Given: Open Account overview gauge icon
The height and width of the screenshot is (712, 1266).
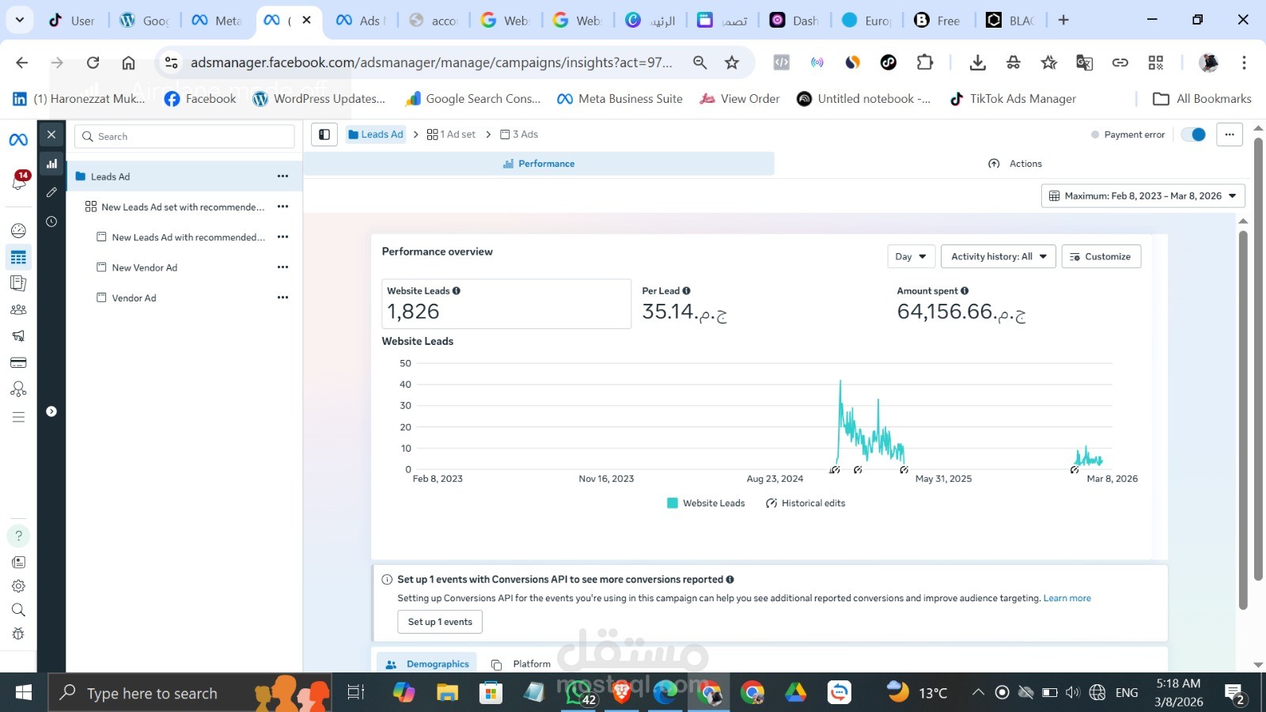Looking at the screenshot, I should click(x=18, y=230).
